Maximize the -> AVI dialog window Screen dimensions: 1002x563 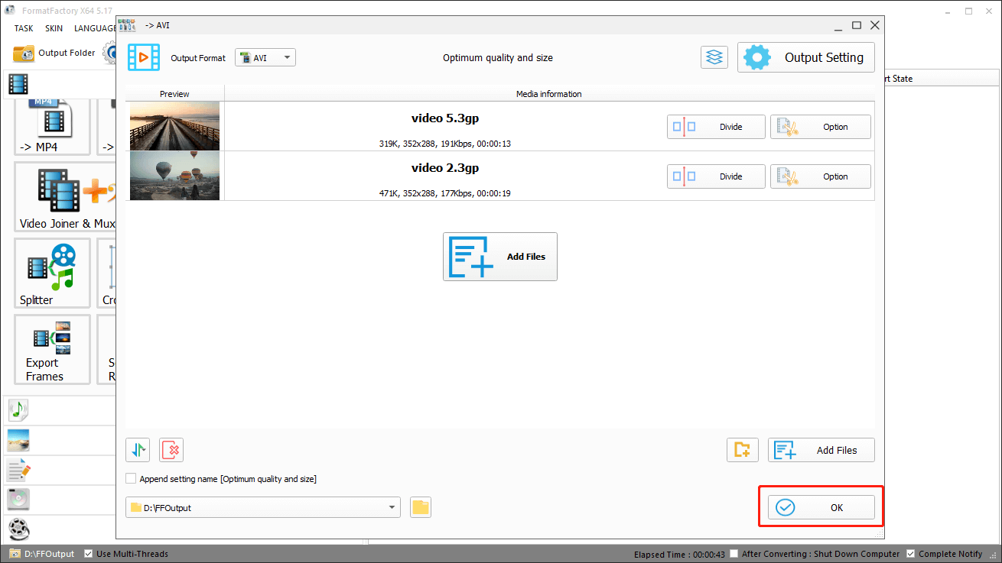tap(857, 25)
